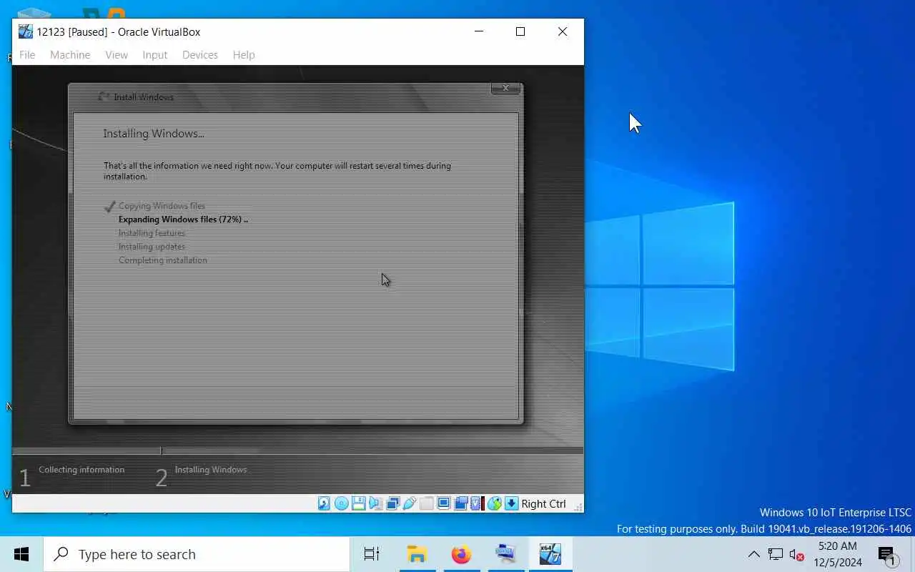This screenshot has width=915, height=572.
Task: Click the display settings status icon
Action: pyautogui.click(x=443, y=503)
